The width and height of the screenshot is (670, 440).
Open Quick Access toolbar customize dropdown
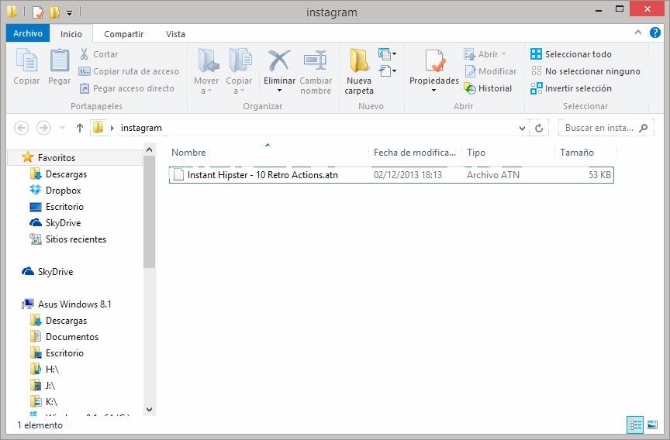point(69,13)
